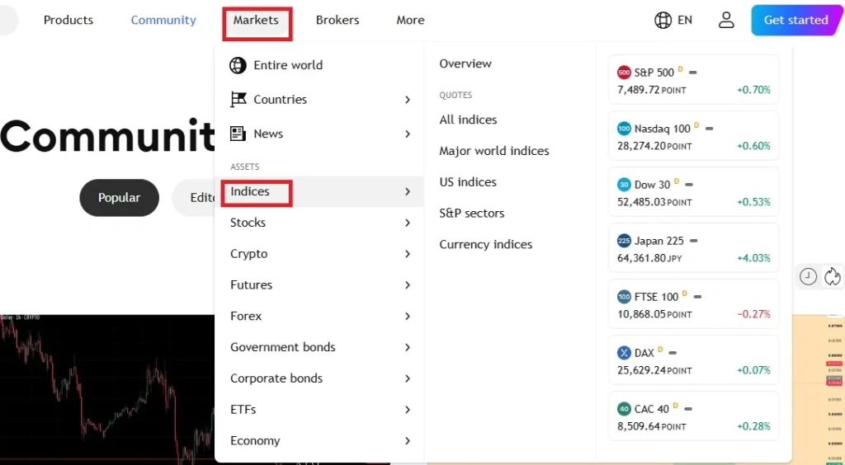Select the Corporate bonds menu entry
845x465 pixels.
319,379
